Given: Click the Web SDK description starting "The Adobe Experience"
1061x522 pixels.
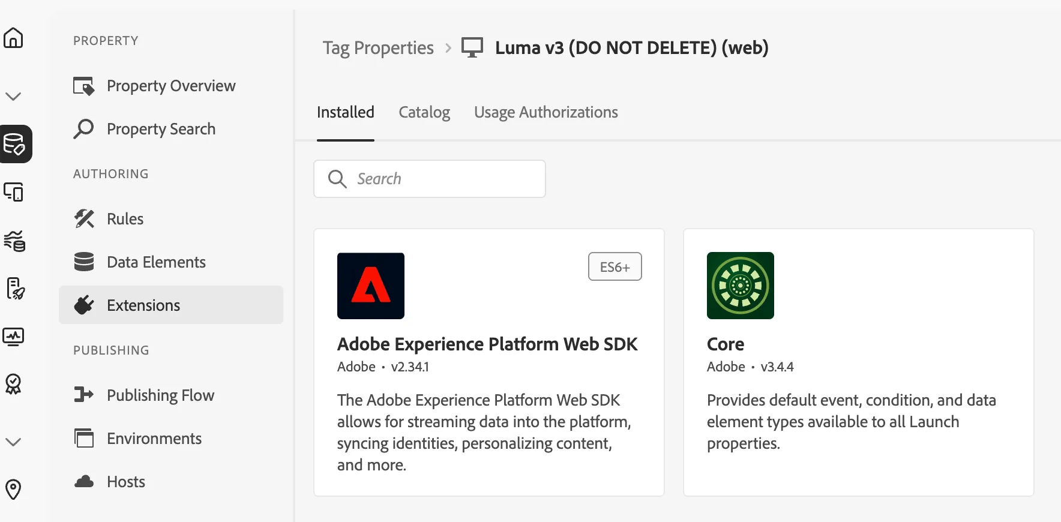Looking at the screenshot, I should [484, 433].
